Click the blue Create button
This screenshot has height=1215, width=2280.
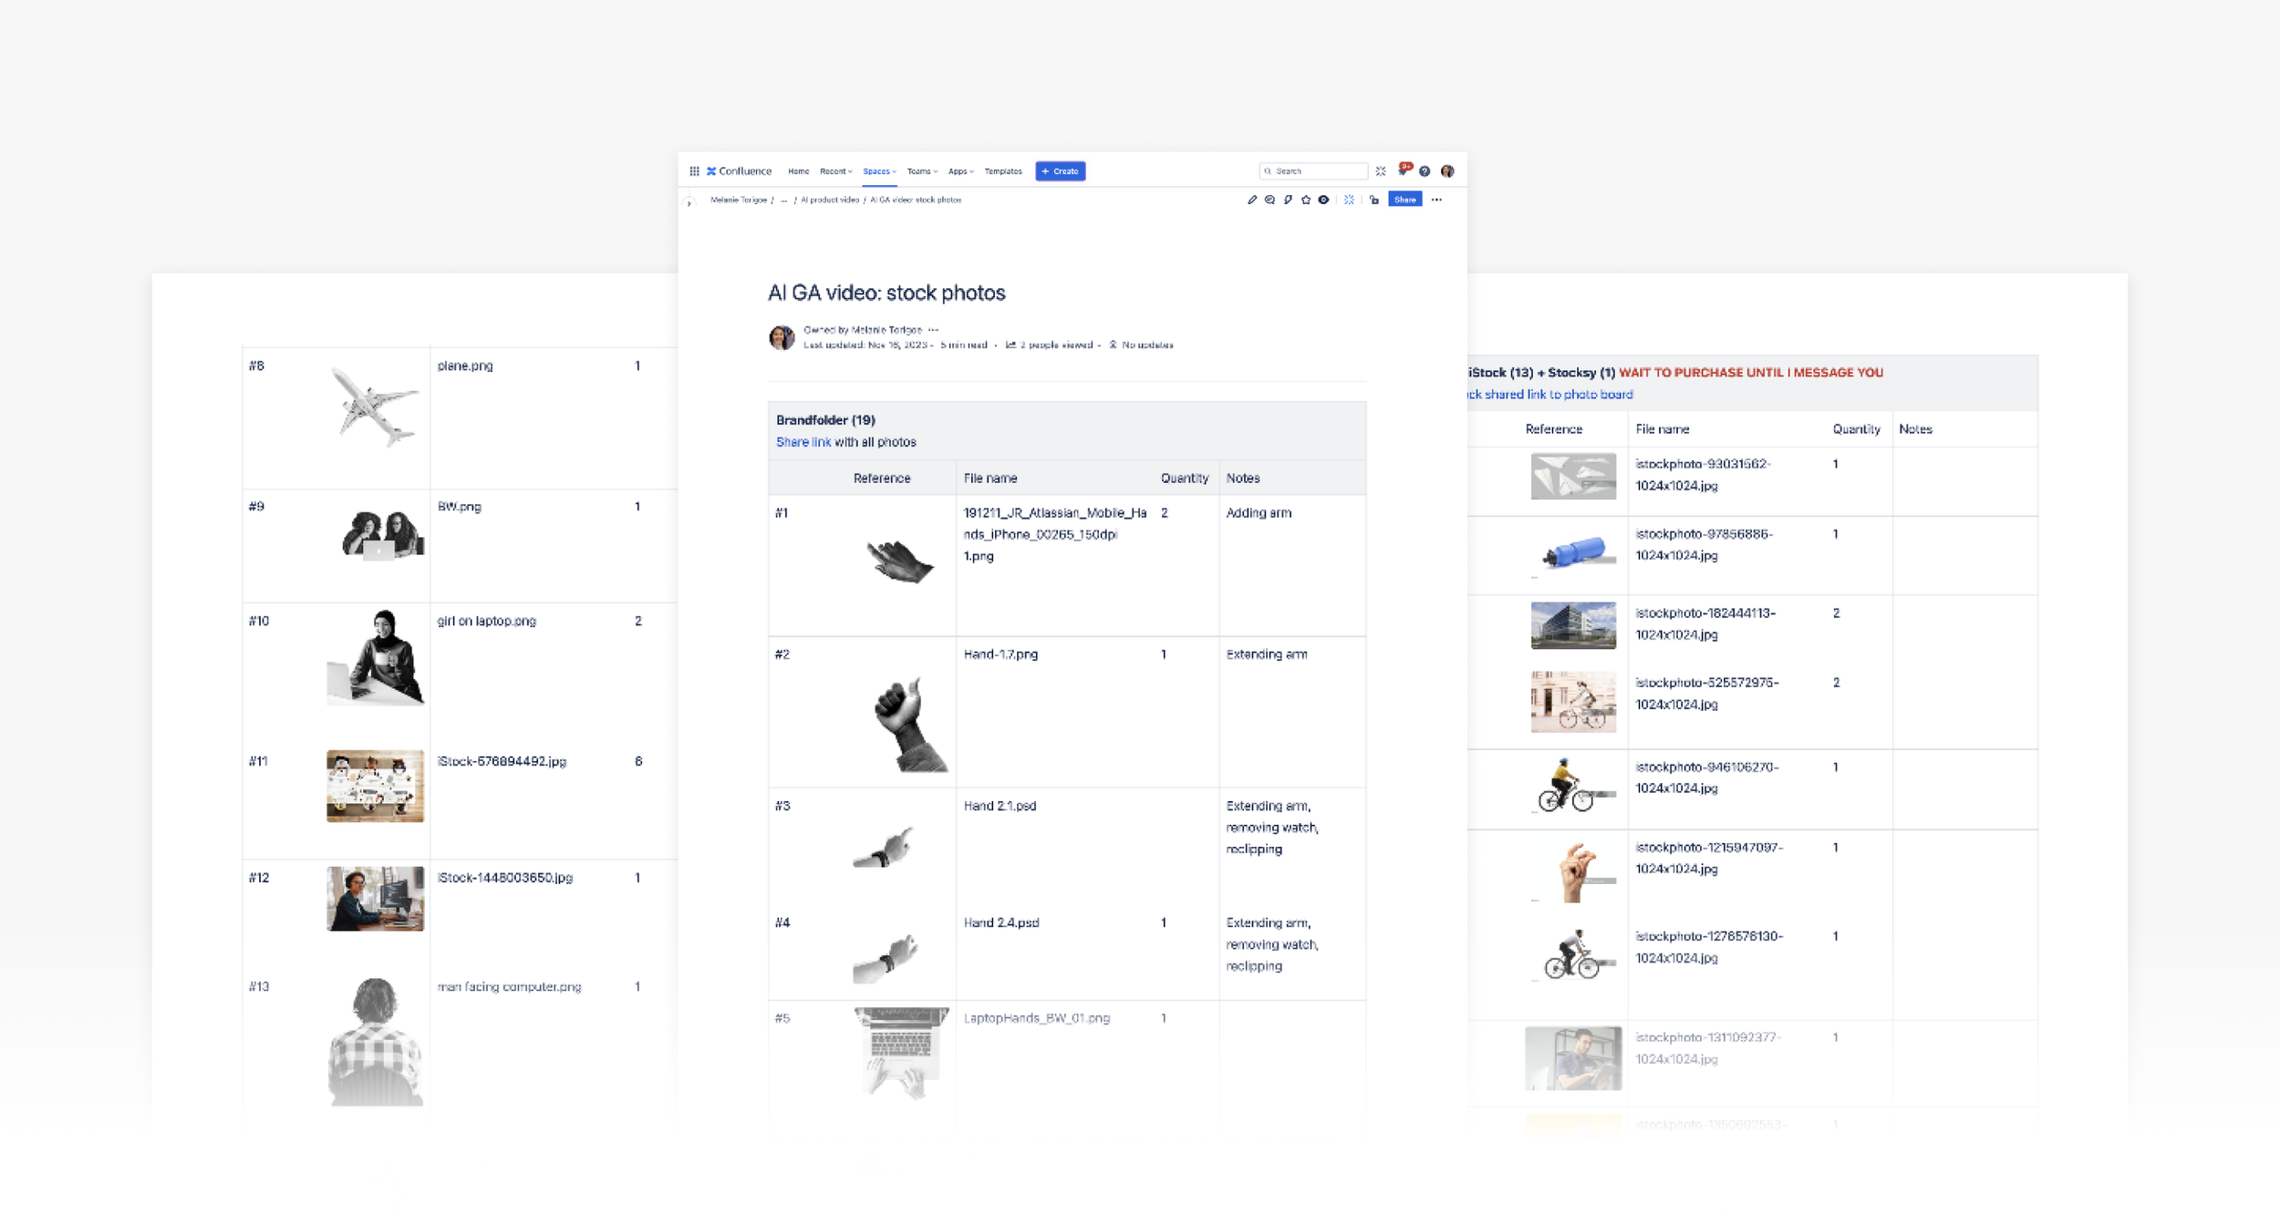click(1060, 171)
